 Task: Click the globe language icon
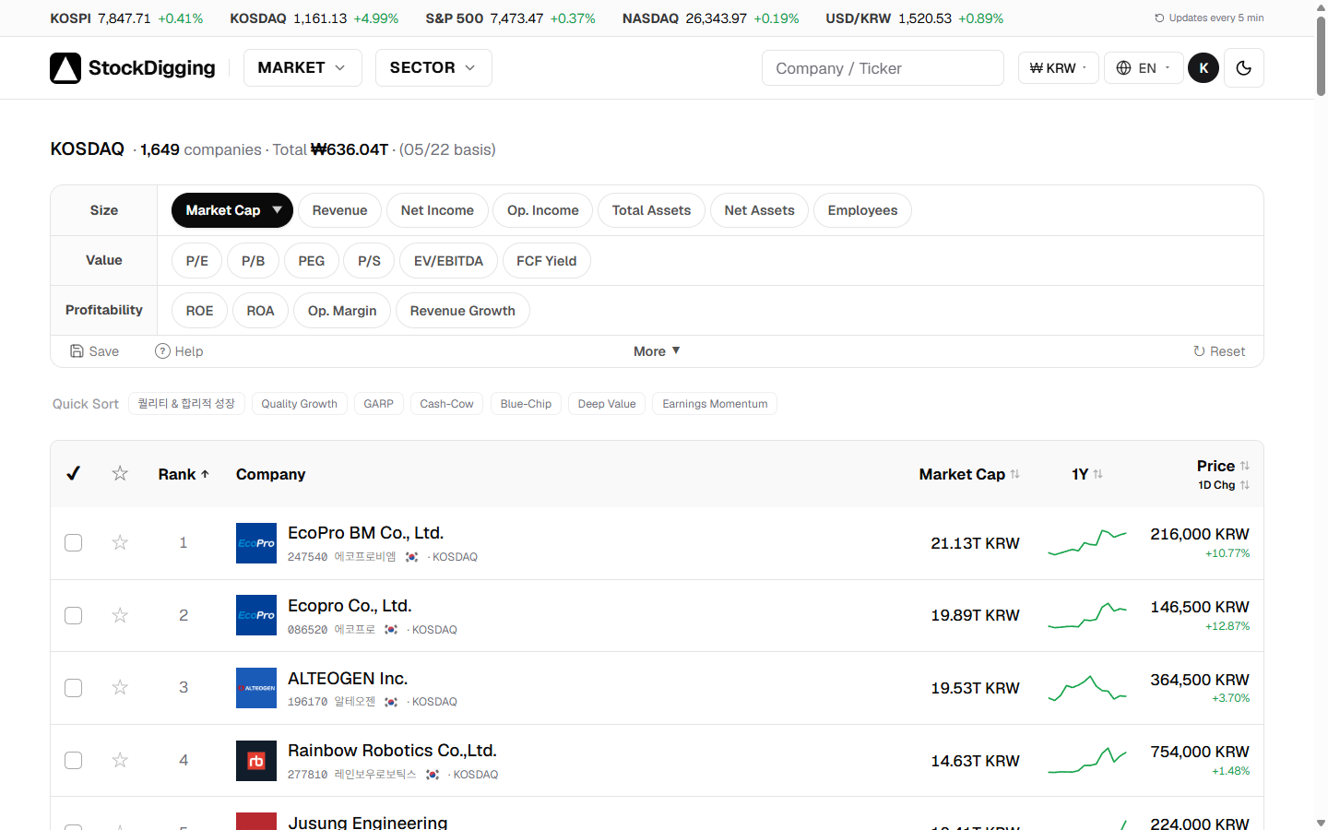[1123, 68]
